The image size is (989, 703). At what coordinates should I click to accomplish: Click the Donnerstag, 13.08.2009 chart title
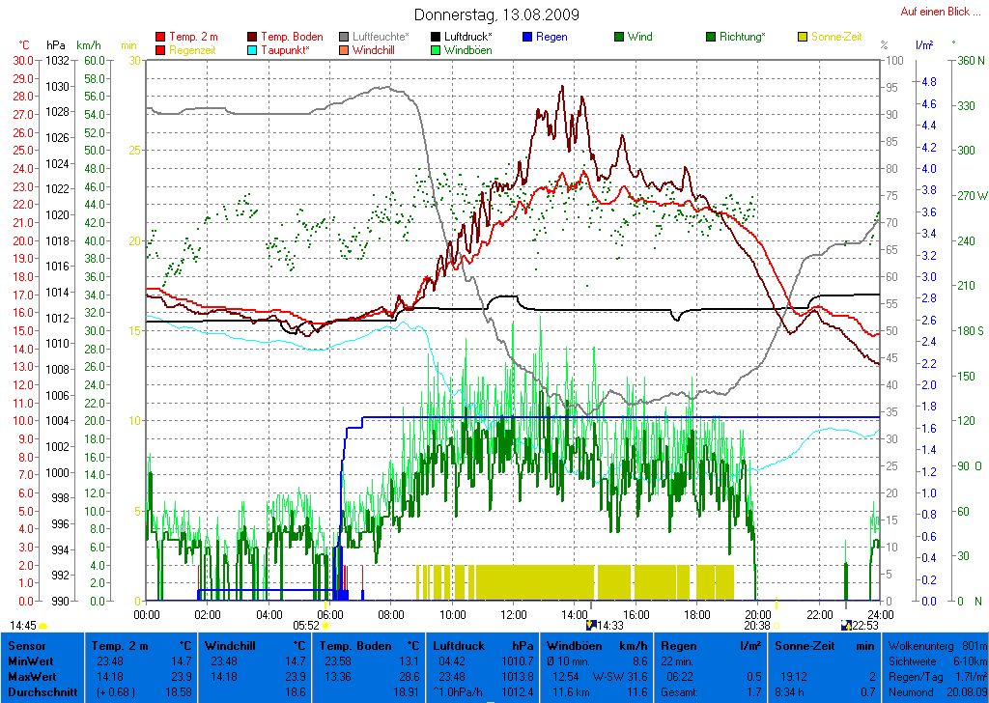pos(496,14)
